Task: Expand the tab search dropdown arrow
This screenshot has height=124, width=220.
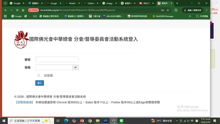Action: point(5,3)
